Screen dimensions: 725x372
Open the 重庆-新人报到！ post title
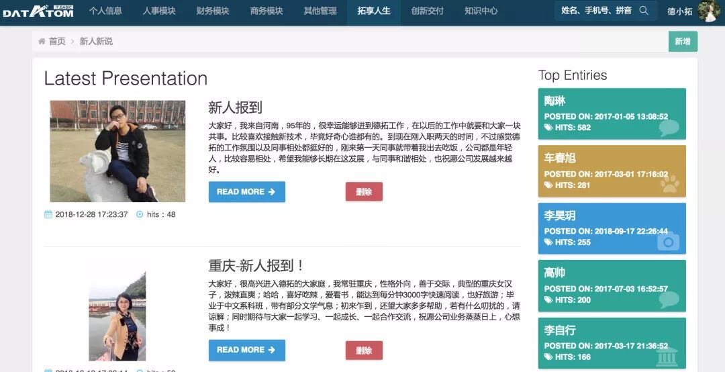256,266
